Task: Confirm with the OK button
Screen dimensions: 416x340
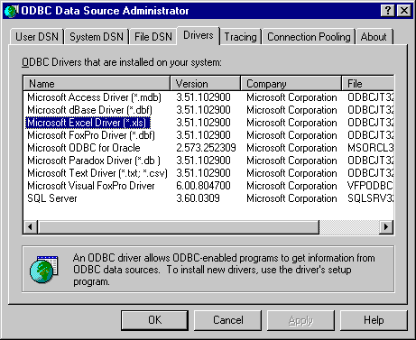Action: point(155,320)
